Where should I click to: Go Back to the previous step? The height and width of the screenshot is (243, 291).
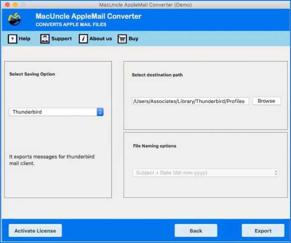pyautogui.click(x=196, y=231)
